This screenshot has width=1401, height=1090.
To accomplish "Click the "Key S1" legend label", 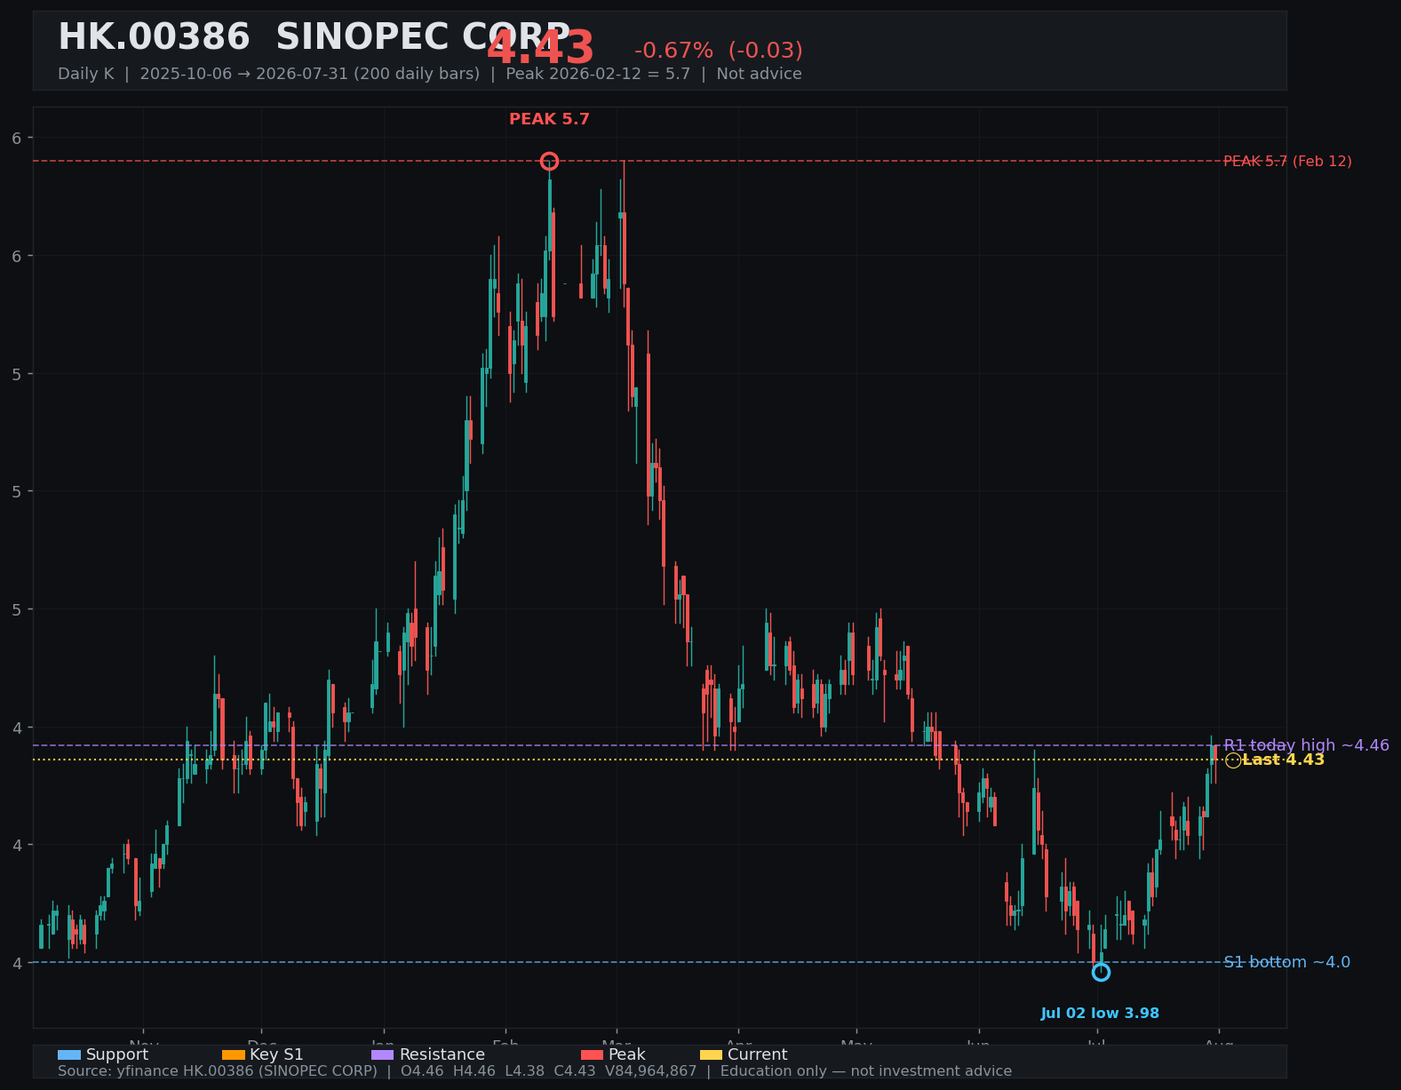I will click(276, 1054).
